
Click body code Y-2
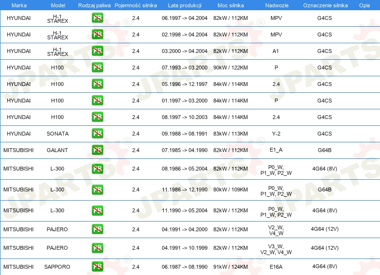pos(276,134)
